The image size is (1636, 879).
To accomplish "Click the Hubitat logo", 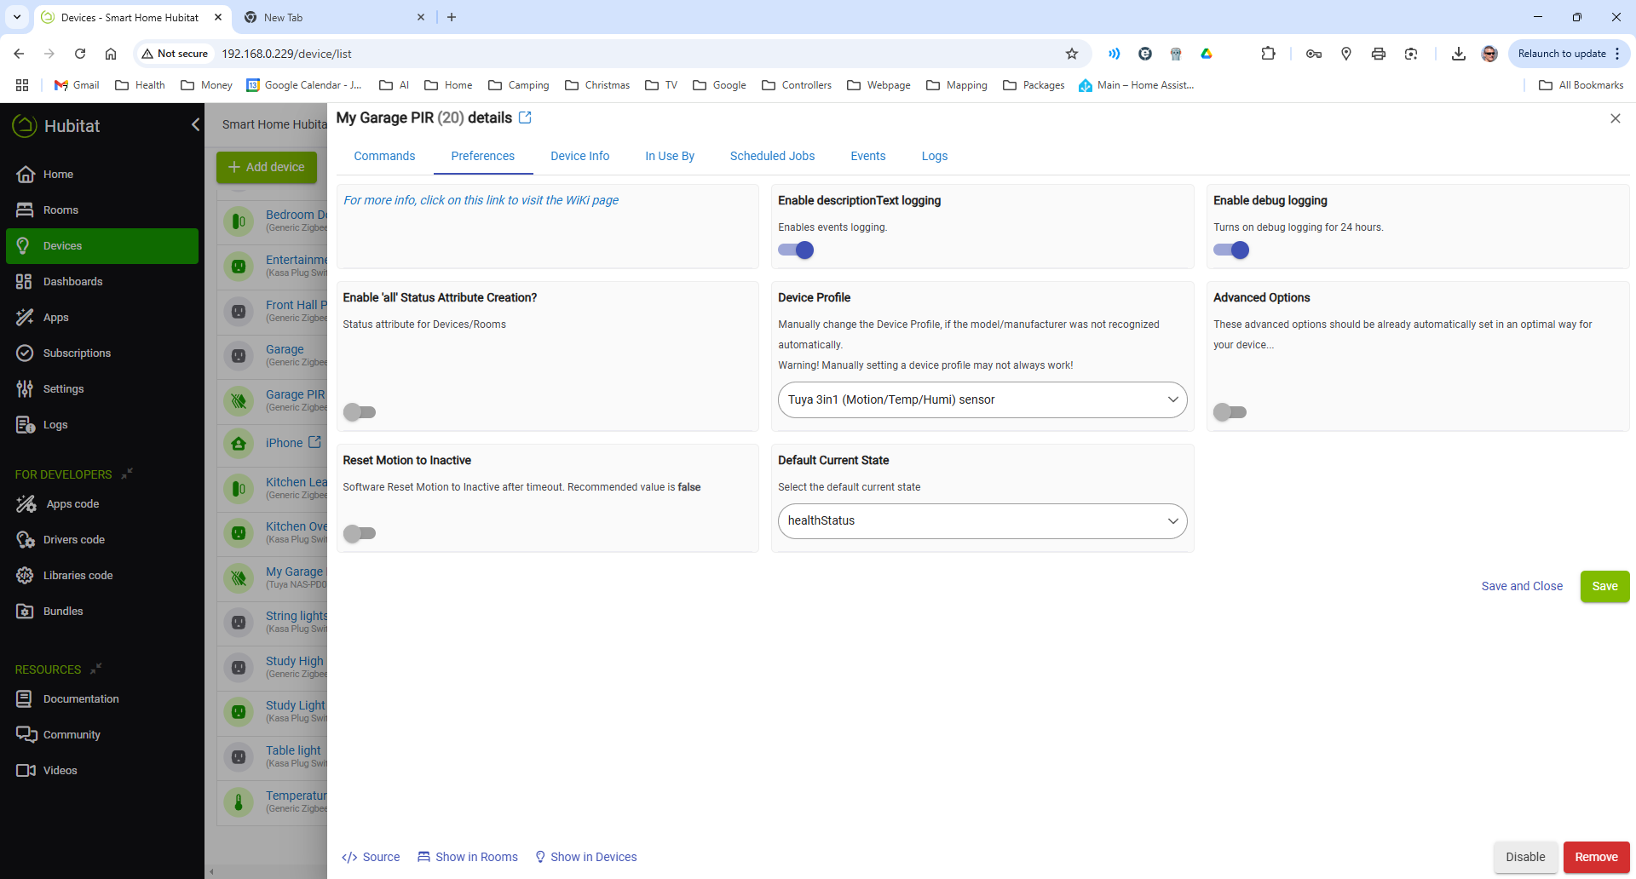I will (x=56, y=125).
